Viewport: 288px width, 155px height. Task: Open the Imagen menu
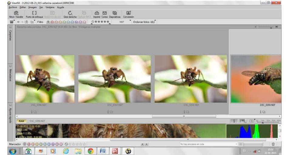pyautogui.click(x=32, y=7)
